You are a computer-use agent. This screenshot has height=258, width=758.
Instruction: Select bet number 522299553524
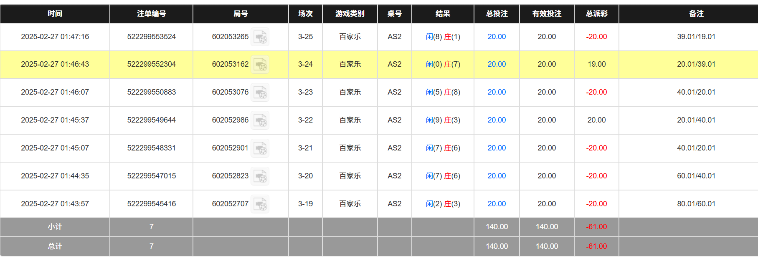(x=151, y=37)
